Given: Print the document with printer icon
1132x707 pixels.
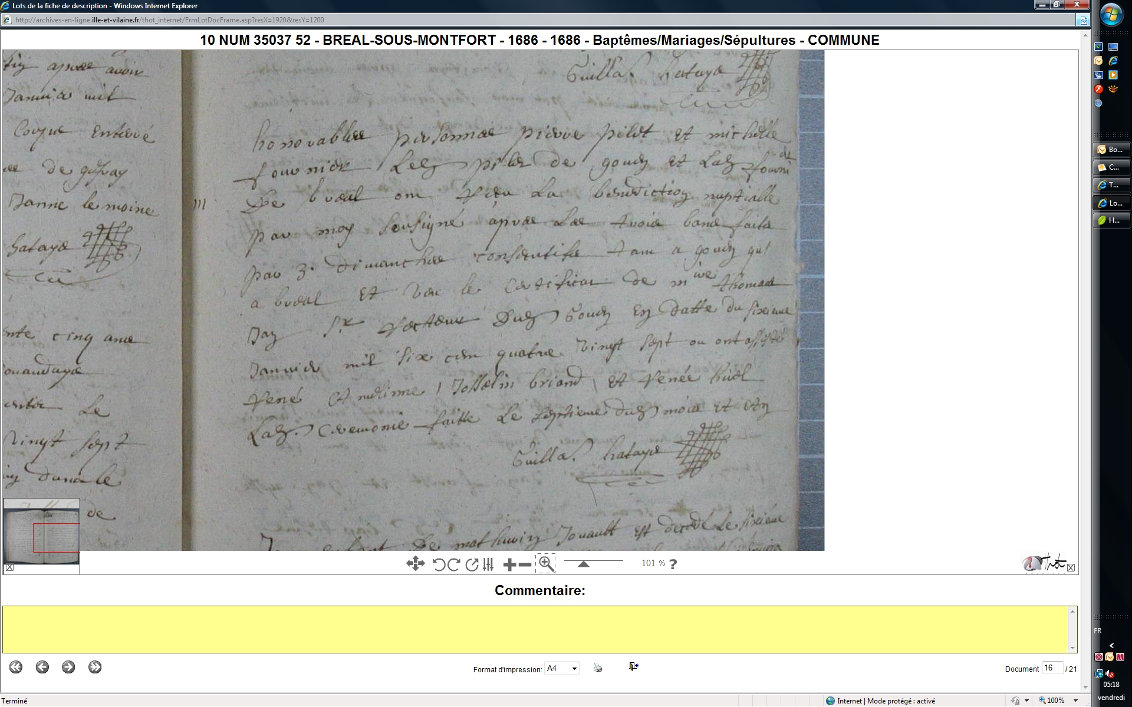Looking at the screenshot, I should [598, 668].
